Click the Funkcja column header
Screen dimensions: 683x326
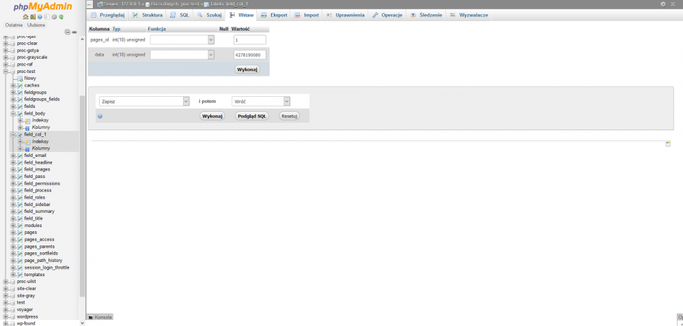tap(157, 29)
